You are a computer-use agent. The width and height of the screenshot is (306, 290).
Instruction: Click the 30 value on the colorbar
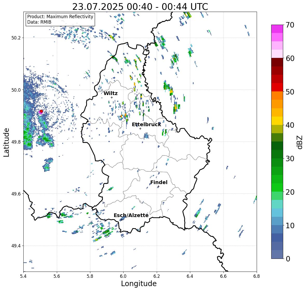click(290, 159)
